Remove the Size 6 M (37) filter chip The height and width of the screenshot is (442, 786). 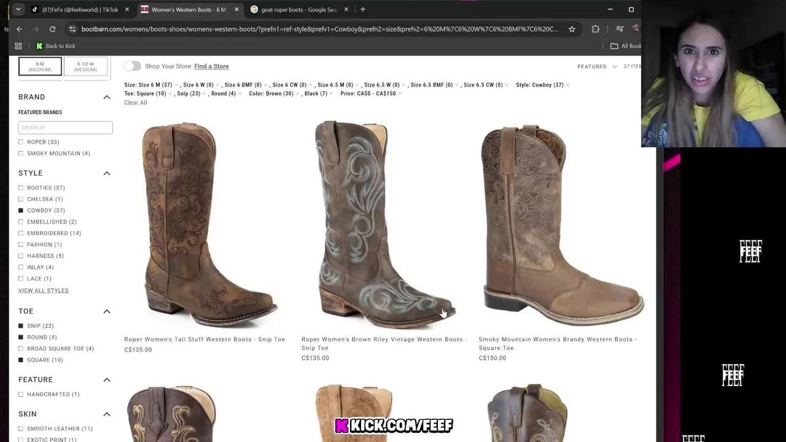point(176,85)
